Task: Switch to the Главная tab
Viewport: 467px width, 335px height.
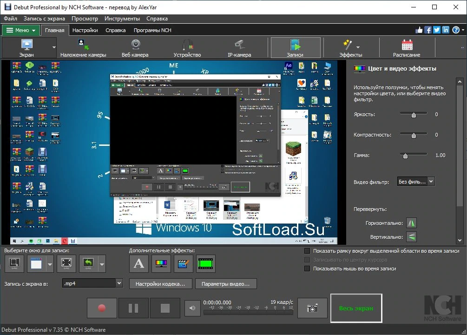Action: click(x=54, y=30)
